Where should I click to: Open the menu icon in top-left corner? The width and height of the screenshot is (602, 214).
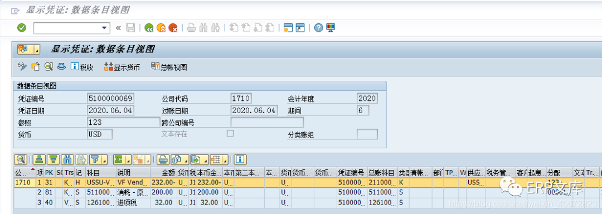[15, 11]
